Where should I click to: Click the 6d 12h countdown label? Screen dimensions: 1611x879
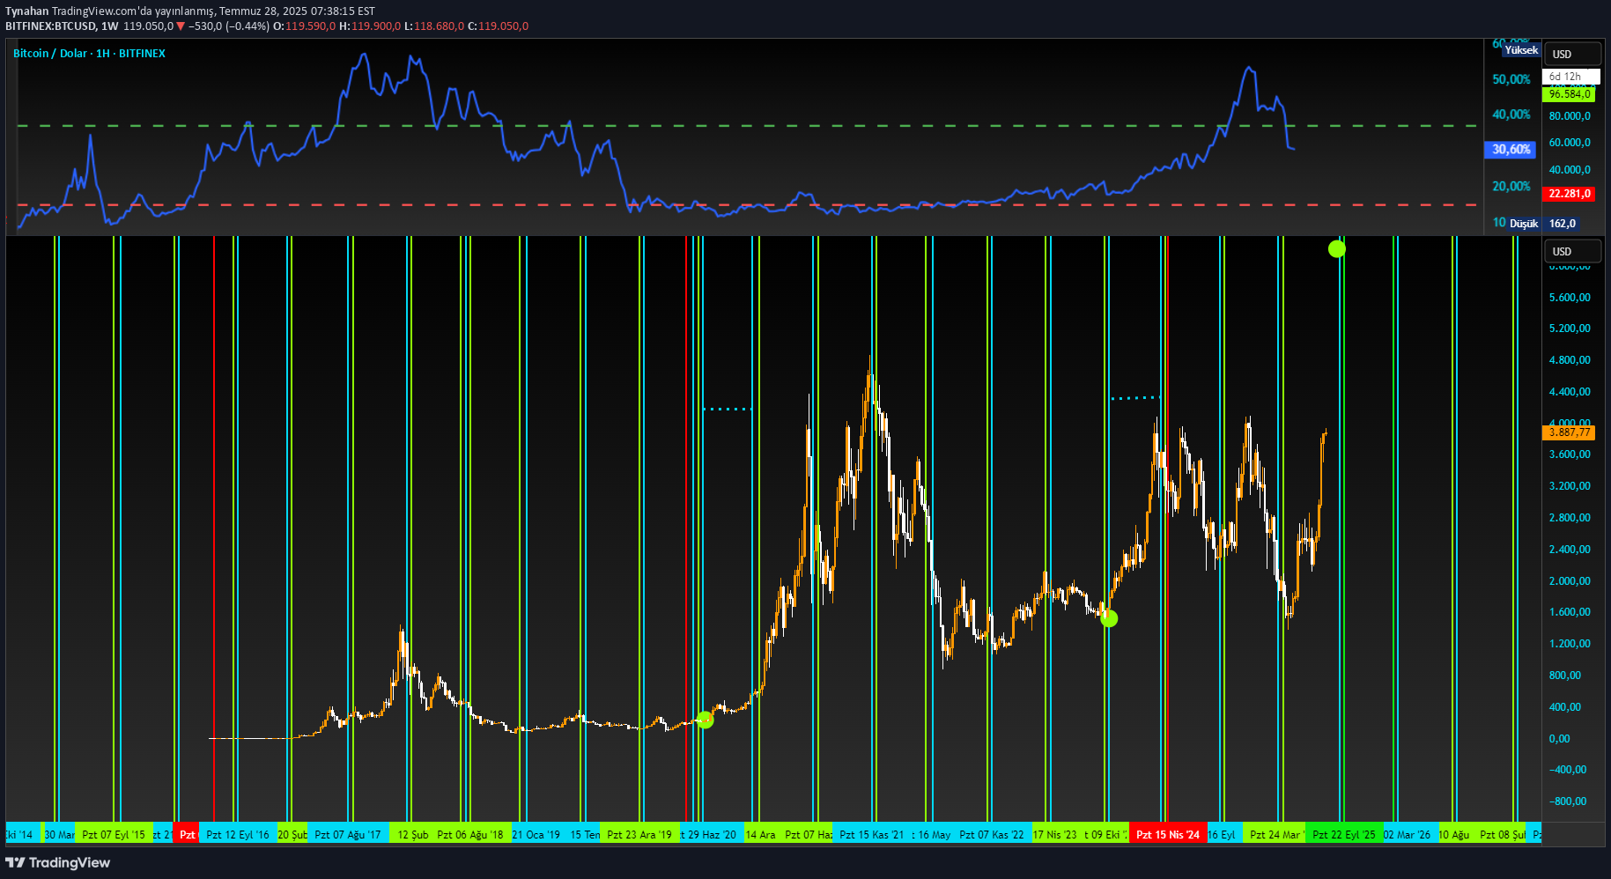coord(1570,77)
